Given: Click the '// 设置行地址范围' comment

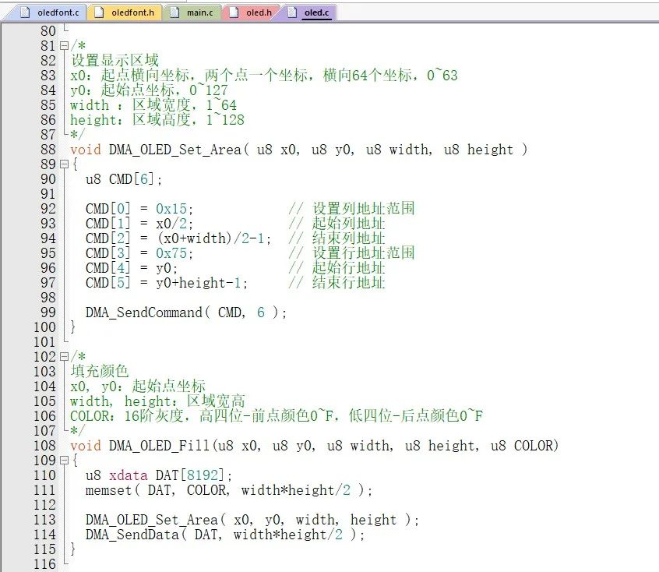Looking at the screenshot, I should [x=352, y=252].
